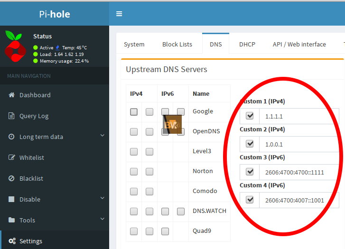The width and height of the screenshot is (345, 249).
Task: Click the Google provider name
Action: tap(203, 111)
